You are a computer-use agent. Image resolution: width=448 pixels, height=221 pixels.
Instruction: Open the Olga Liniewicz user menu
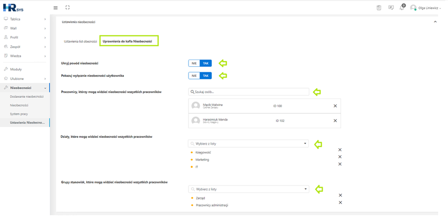click(429, 8)
